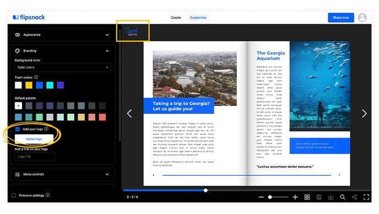Click the Taking a trip to Georgia banner
This screenshot has height=214, width=379.
179,106
